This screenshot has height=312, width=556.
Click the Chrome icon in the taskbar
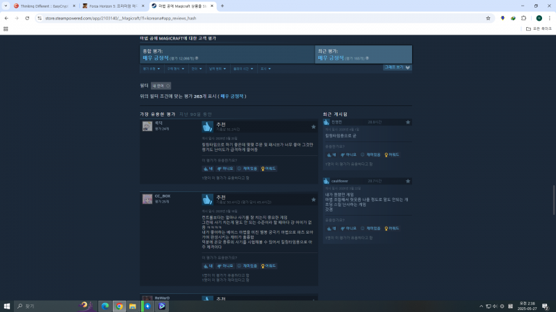coord(119,306)
